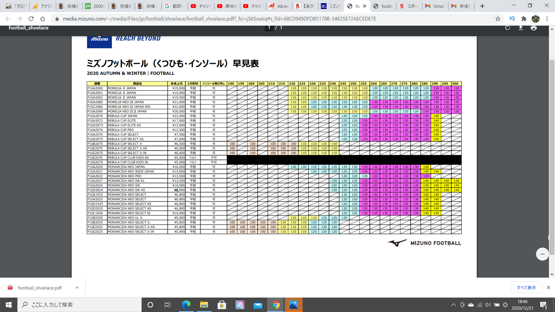Screen dimensions: 555x312
Task: Open the network icon in system tray
Action: click(480, 305)
